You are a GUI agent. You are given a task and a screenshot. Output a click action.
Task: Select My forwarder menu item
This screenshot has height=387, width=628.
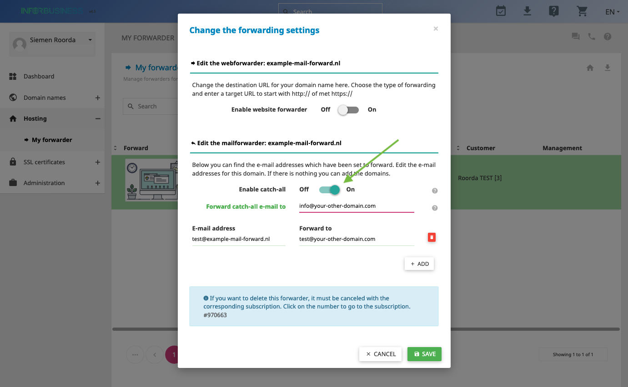(52, 140)
